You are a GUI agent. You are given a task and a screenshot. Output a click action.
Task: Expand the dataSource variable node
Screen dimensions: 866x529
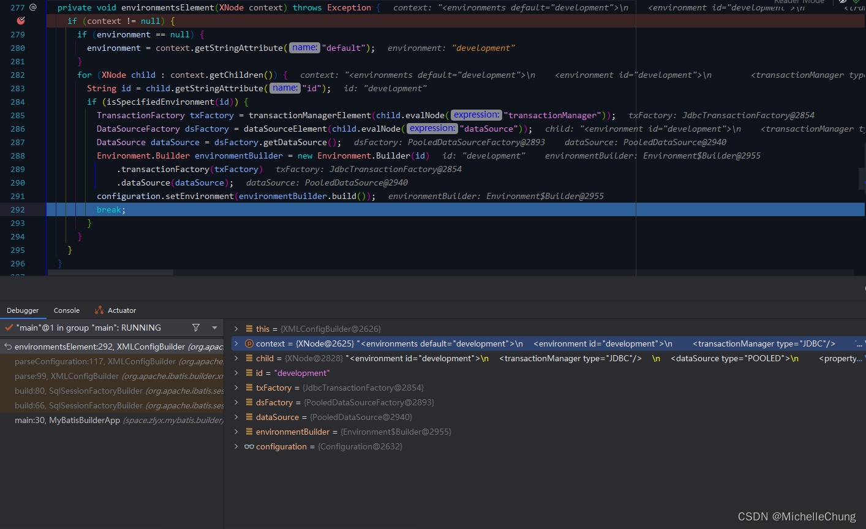point(236,417)
